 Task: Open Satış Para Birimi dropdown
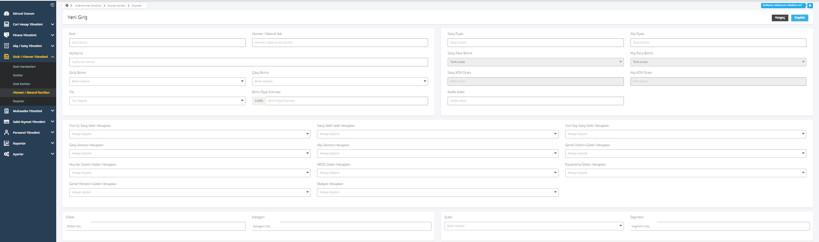[x=535, y=62]
